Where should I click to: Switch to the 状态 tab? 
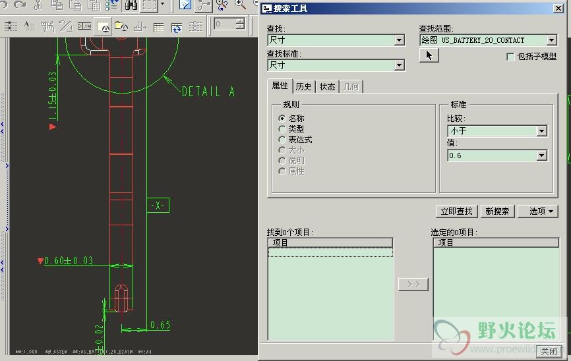pyautogui.click(x=328, y=86)
